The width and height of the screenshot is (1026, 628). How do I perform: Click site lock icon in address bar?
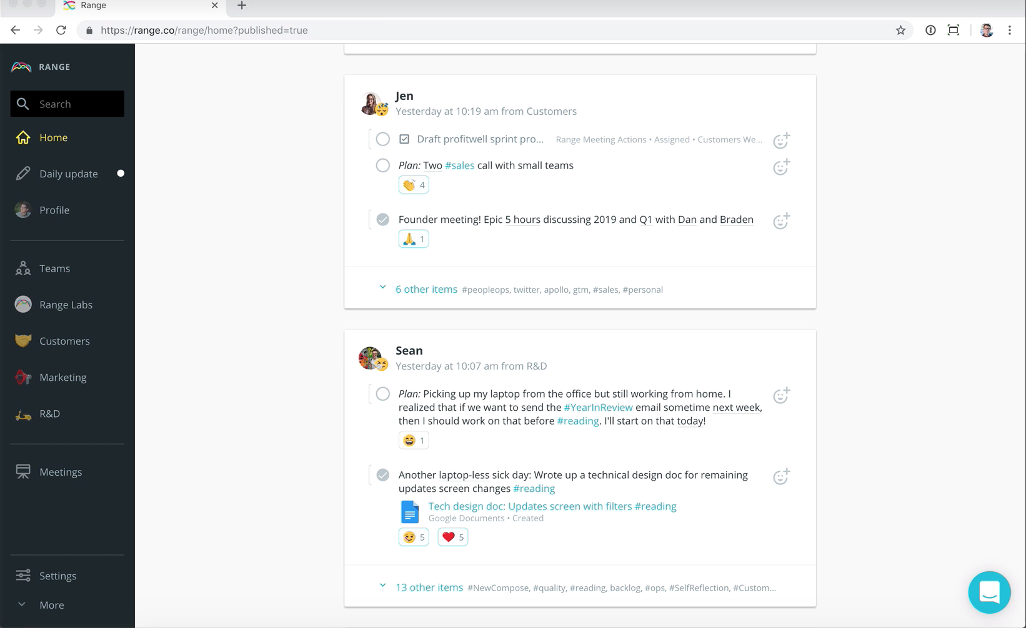click(x=89, y=30)
